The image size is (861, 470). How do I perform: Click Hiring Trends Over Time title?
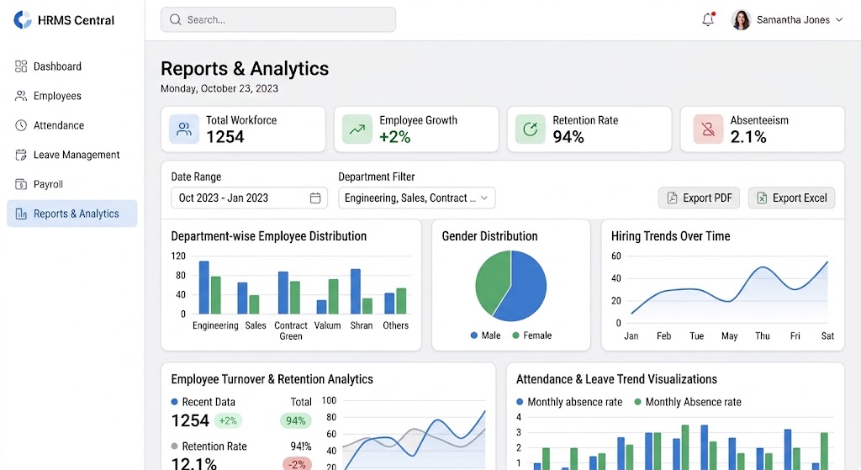pyautogui.click(x=670, y=236)
